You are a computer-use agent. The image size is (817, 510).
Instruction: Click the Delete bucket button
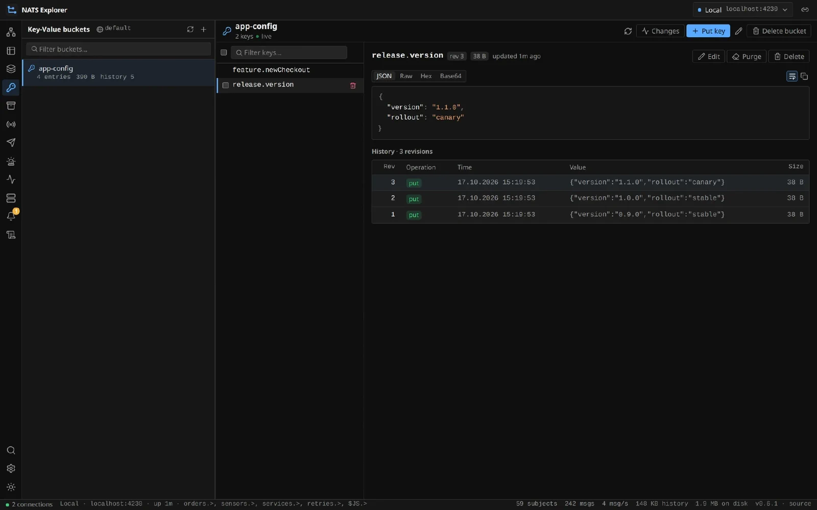(x=779, y=31)
